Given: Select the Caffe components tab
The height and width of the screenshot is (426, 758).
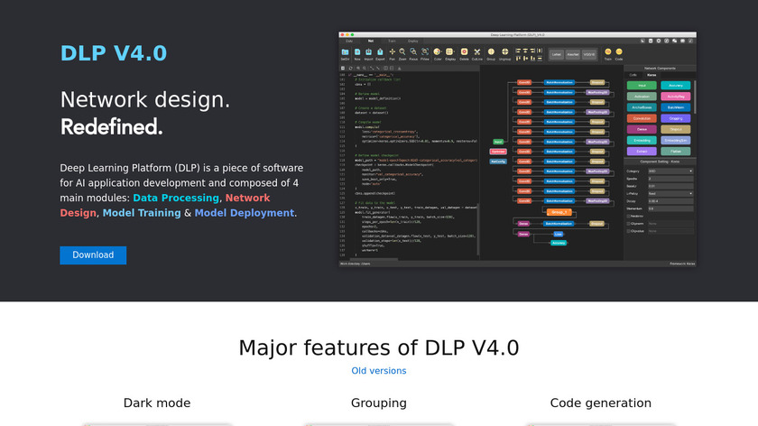Looking at the screenshot, I should click(633, 75).
